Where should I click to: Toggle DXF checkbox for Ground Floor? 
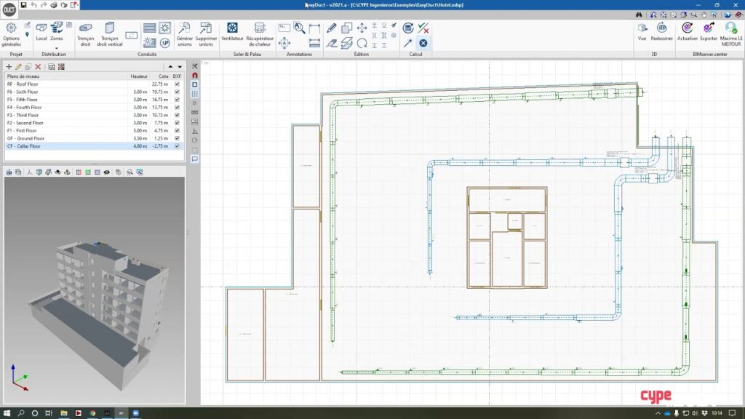177,138
